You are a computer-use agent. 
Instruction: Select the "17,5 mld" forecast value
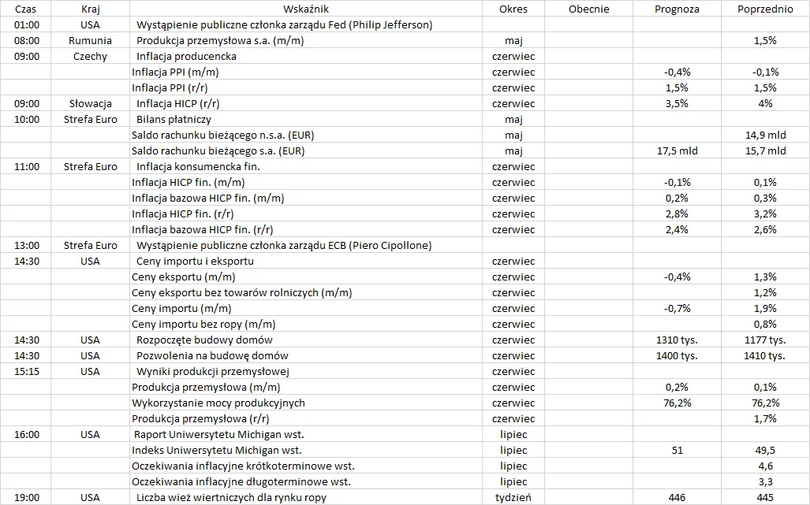click(677, 151)
